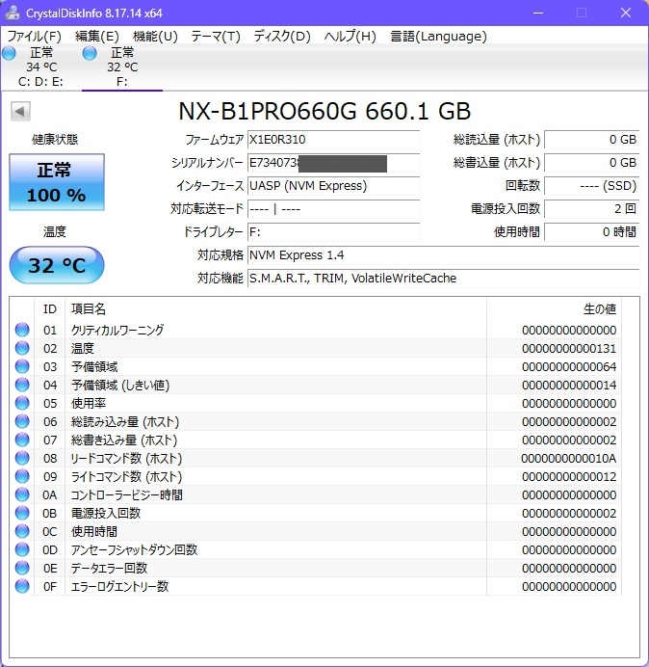This screenshot has height=667, width=649.
Task: Click the status icon for ID 02 温度
Action: (22, 348)
